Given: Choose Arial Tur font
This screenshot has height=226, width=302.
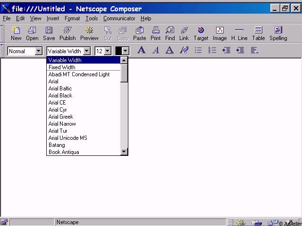Looking at the screenshot, I should tap(84, 131).
